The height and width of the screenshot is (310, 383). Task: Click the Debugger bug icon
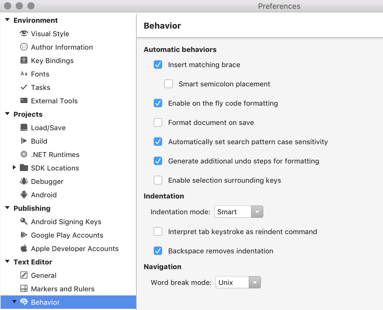(x=24, y=181)
